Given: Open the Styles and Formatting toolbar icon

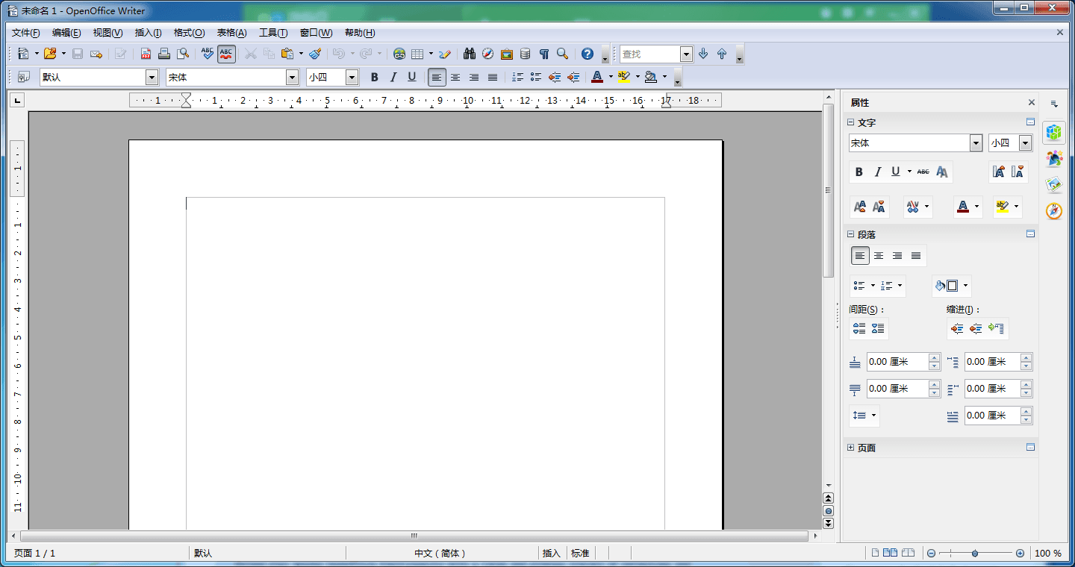Looking at the screenshot, I should tap(23, 77).
